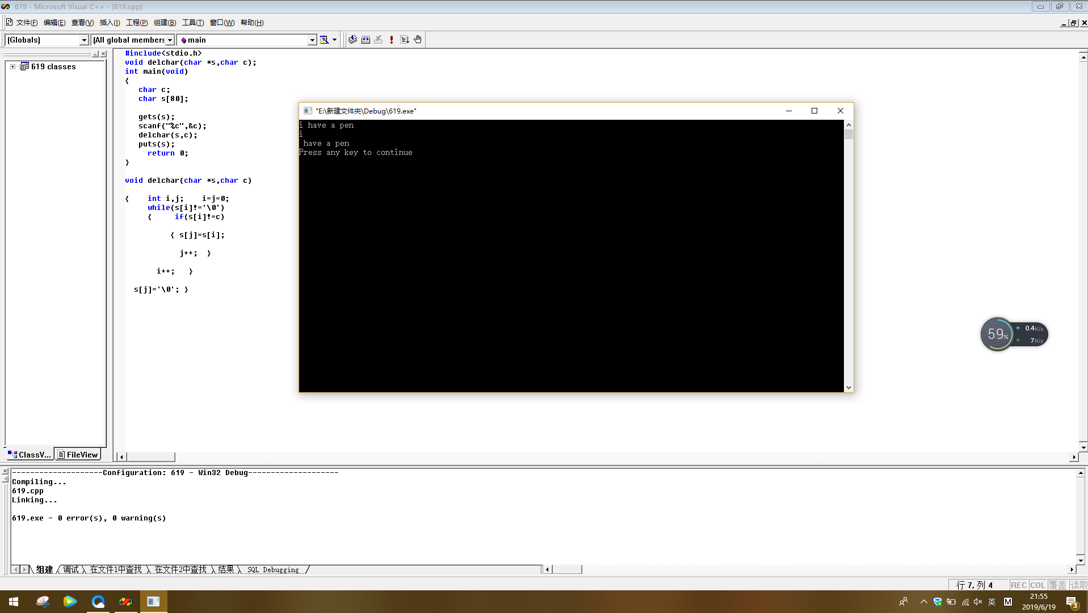Click the security shield tray icon
This screenshot has width=1088, height=613.
coord(938,602)
